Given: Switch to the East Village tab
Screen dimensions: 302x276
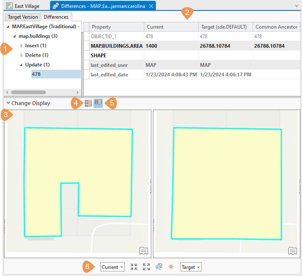Looking at the screenshot, I should [x=26, y=6].
